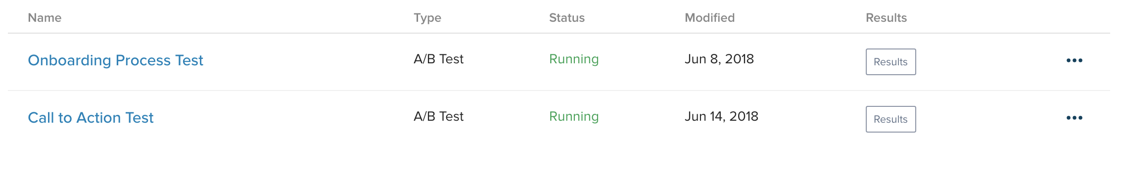The height and width of the screenshot is (187, 1125).
Task: Open the Call to Action Test experiment
Action: [91, 118]
